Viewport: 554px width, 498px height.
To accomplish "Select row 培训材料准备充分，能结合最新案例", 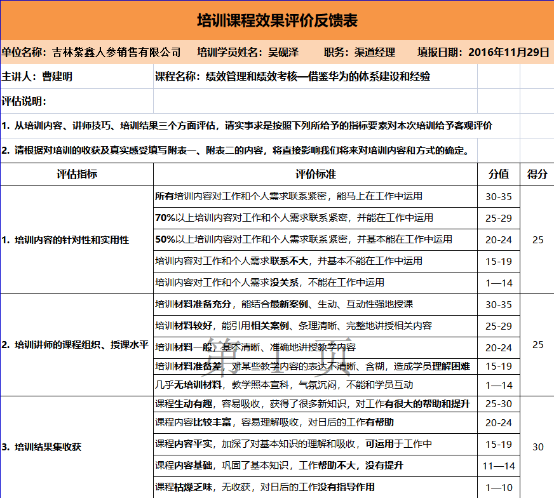I will [x=316, y=304].
